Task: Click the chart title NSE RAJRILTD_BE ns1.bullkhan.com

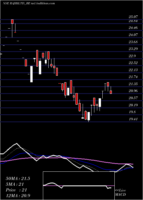Action: click(29, 3)
